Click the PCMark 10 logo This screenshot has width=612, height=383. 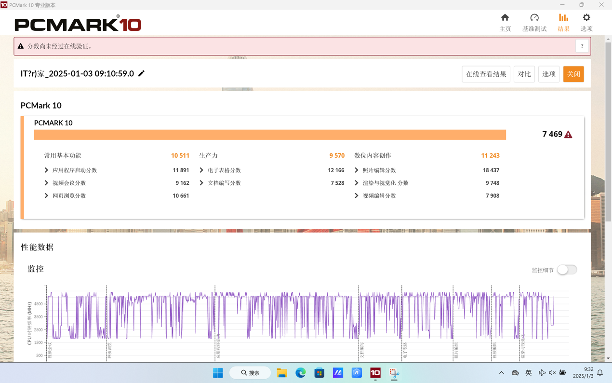coord(78,24)
